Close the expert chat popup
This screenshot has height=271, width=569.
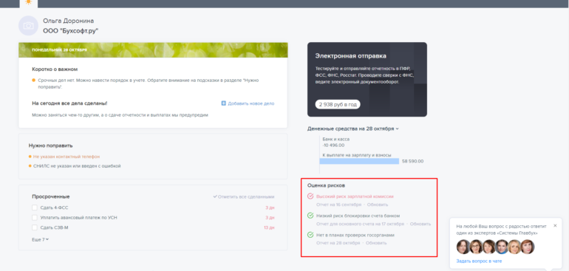point(555,226)
